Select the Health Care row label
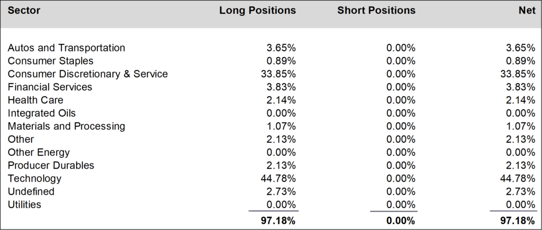Screen dimensions: 542x230 pyautogui.click(x=35, y=100)
